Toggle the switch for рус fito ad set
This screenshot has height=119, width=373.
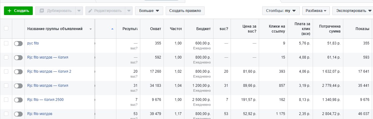tap(18, 44)
